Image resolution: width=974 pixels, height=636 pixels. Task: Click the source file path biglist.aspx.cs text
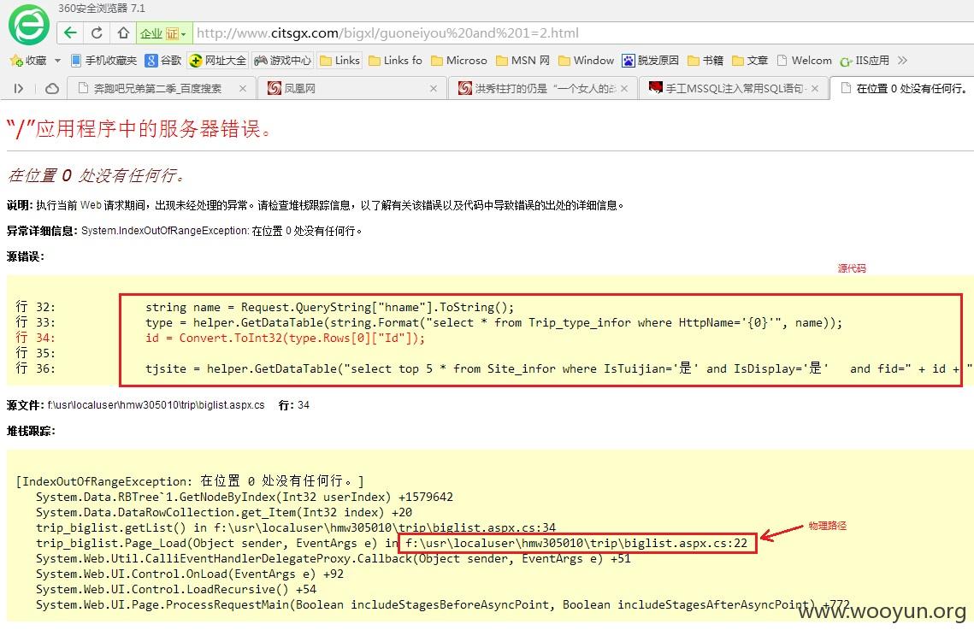156,405
